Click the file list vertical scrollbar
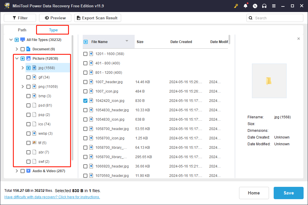 [229, 40]
